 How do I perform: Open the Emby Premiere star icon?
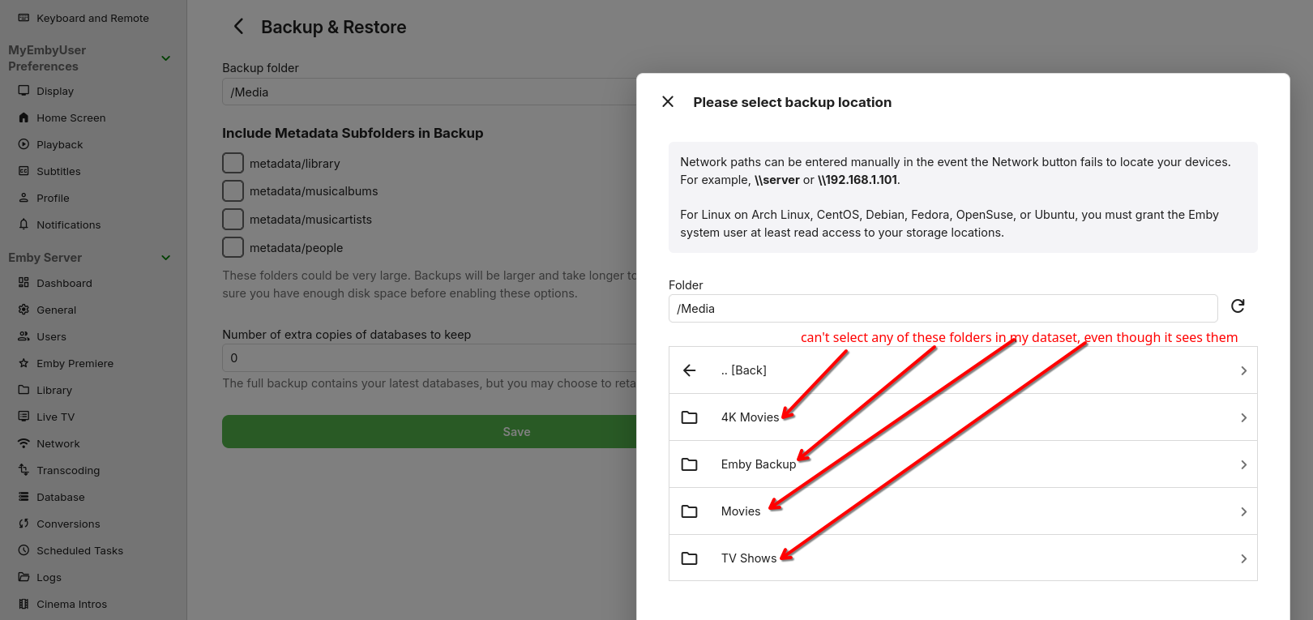(x=24, y=363)
